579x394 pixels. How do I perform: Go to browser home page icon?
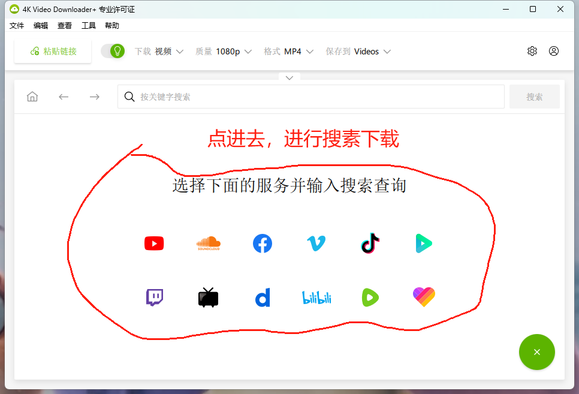(x=32, y=97)
